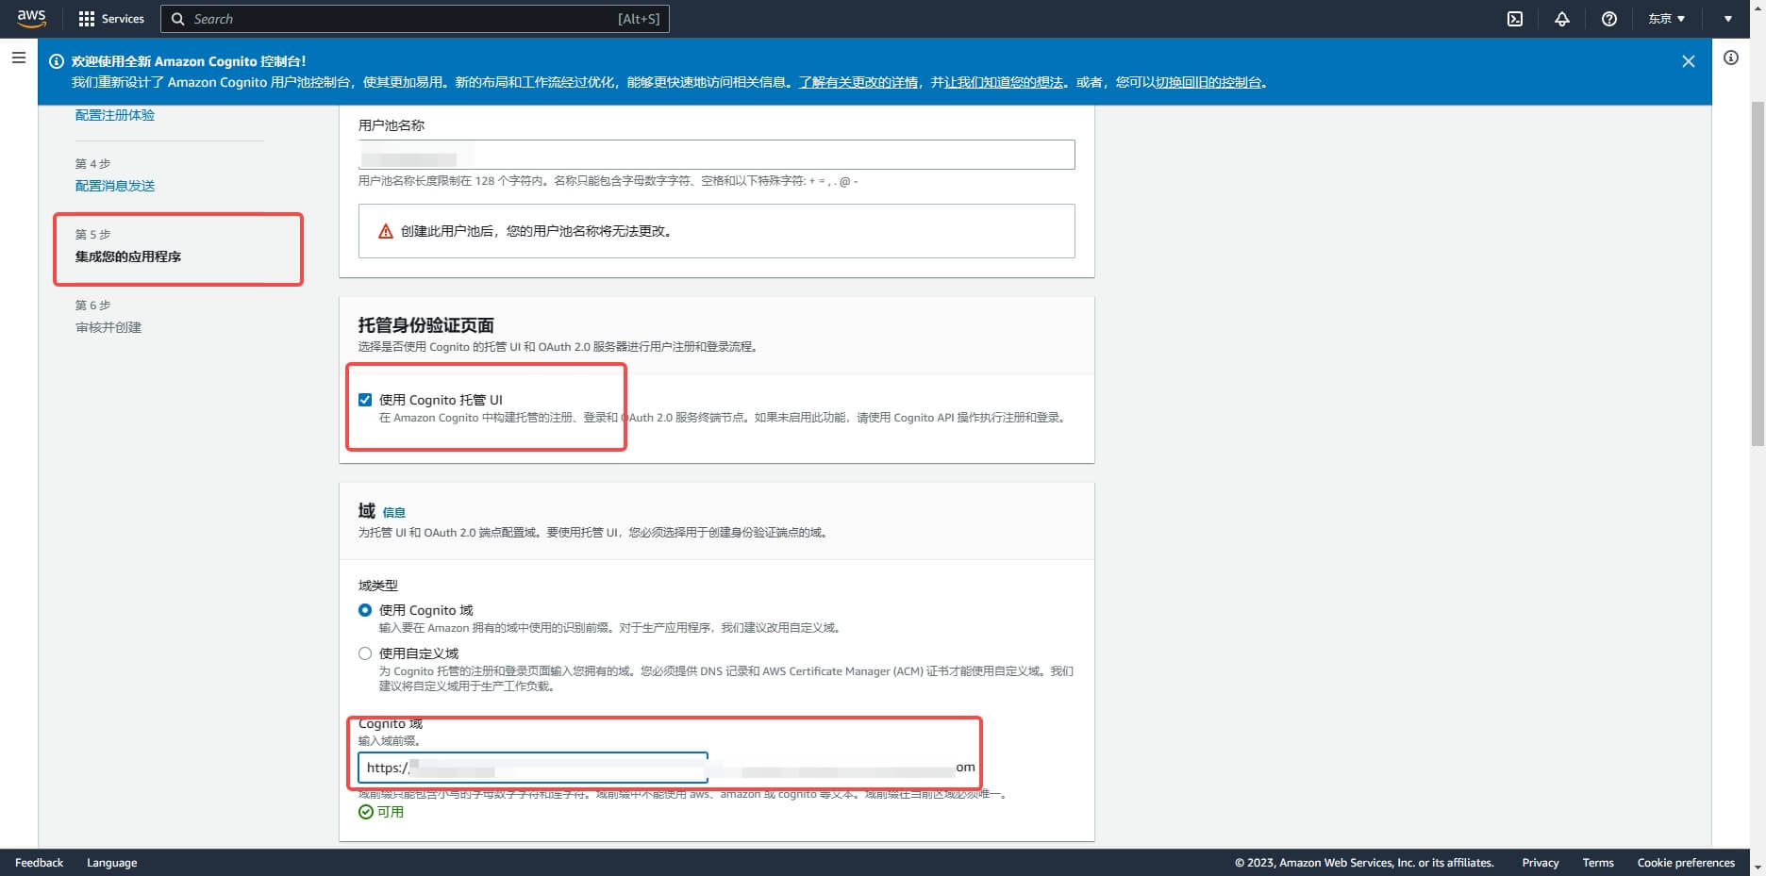Click the 切换回旧的控制台 link

[x=1208, y=83]
